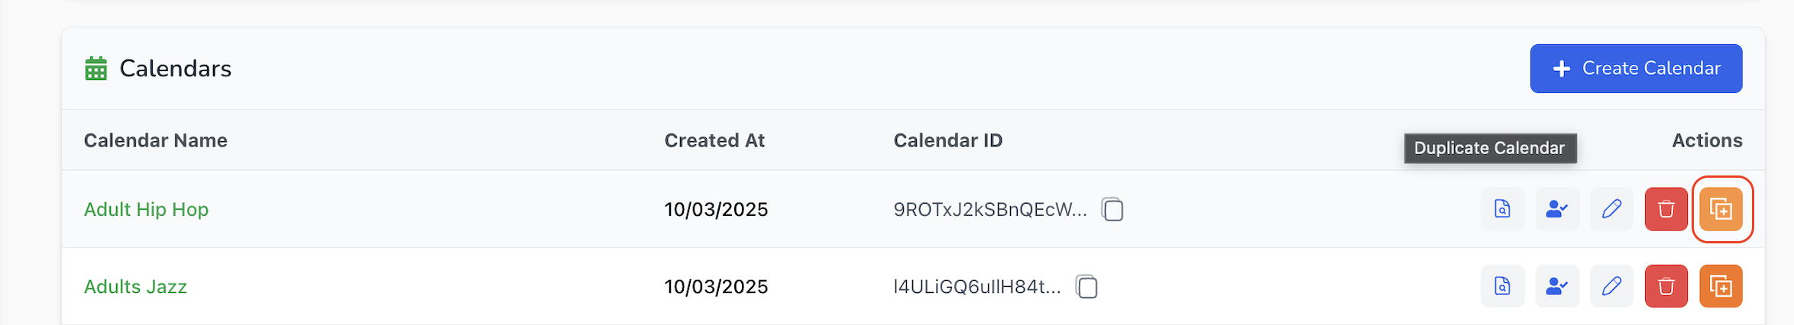The image size is (1794, 325).
Task: Select the 9ROTxJ2kSBnQEcW calendar ID text
Action: (990, 210)
